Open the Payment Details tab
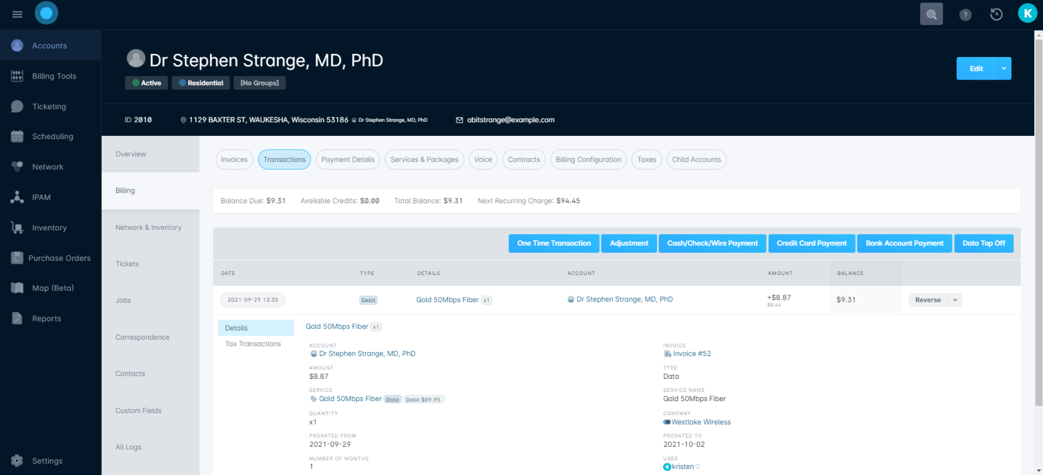This screenshot has height=475, width=1043. pos(348,159)
